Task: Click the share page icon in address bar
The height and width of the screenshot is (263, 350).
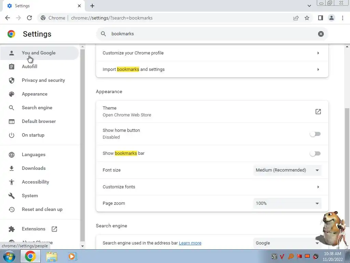Action: tap(296, 18)
